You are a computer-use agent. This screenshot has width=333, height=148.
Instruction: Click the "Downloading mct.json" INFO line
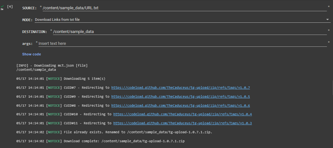pos(52,65)
